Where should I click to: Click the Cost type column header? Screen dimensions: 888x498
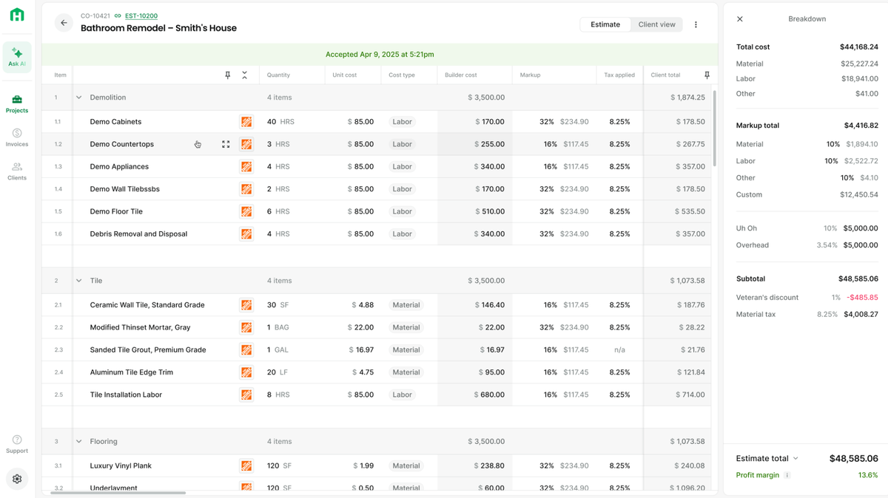coord(402,75)
